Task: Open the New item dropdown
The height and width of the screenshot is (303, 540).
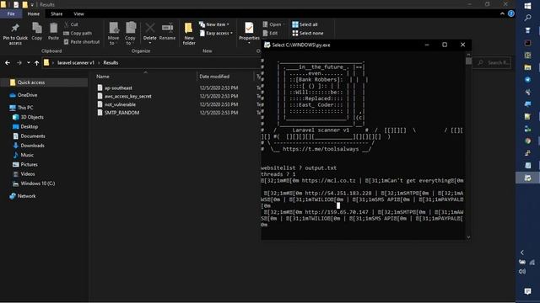Action: [x=213, y=24]
